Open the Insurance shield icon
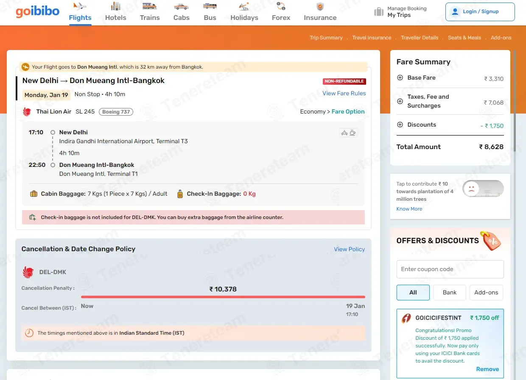 coord(320,6)
